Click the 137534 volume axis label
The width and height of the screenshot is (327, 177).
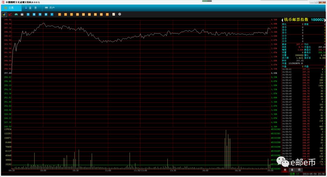pyautogui.click(x=8, y=129)
